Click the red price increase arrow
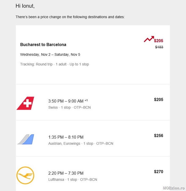The height and width of the screenshot is (191, 186). [x=149, y=39]
